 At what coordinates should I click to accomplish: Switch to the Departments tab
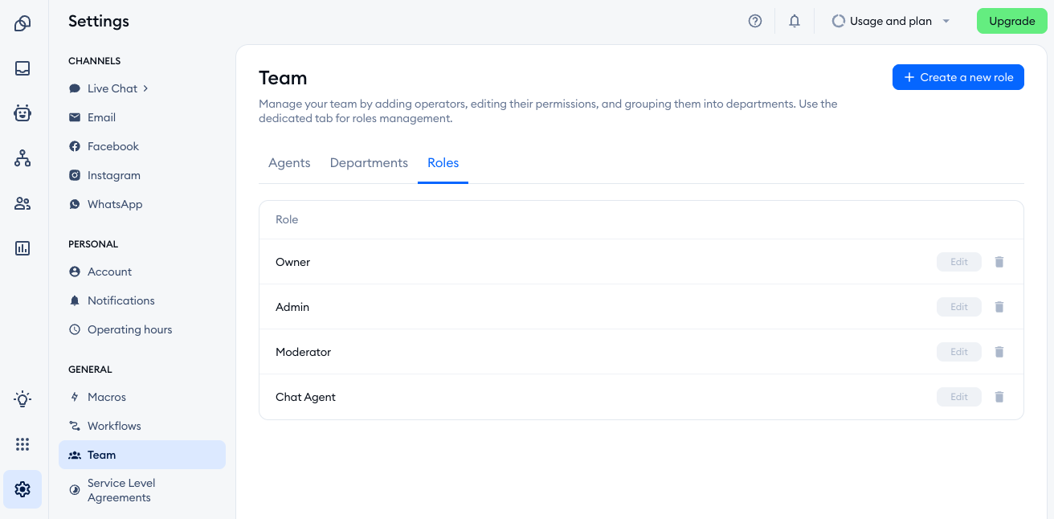coord(369,163)
